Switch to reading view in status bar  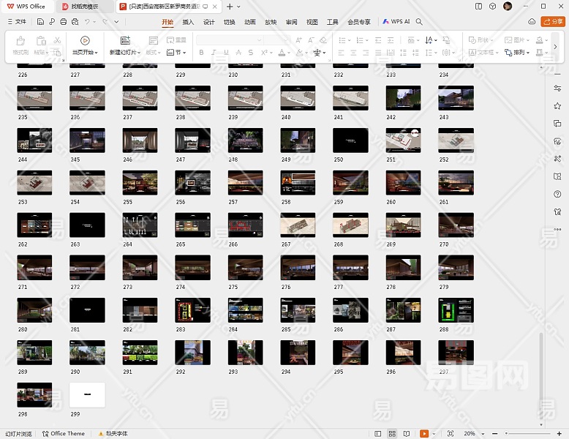(x=407, y=433)
